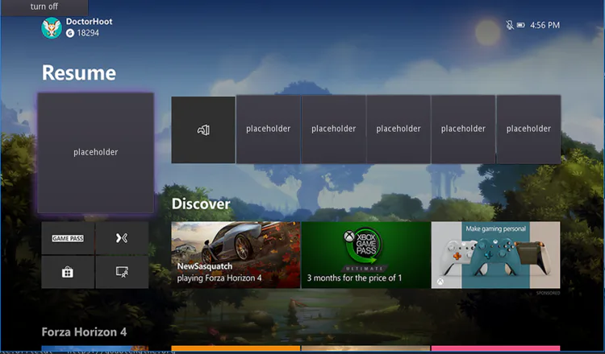Click the controller battery status icon
The image size is (605, 354).
click(521, 26)
